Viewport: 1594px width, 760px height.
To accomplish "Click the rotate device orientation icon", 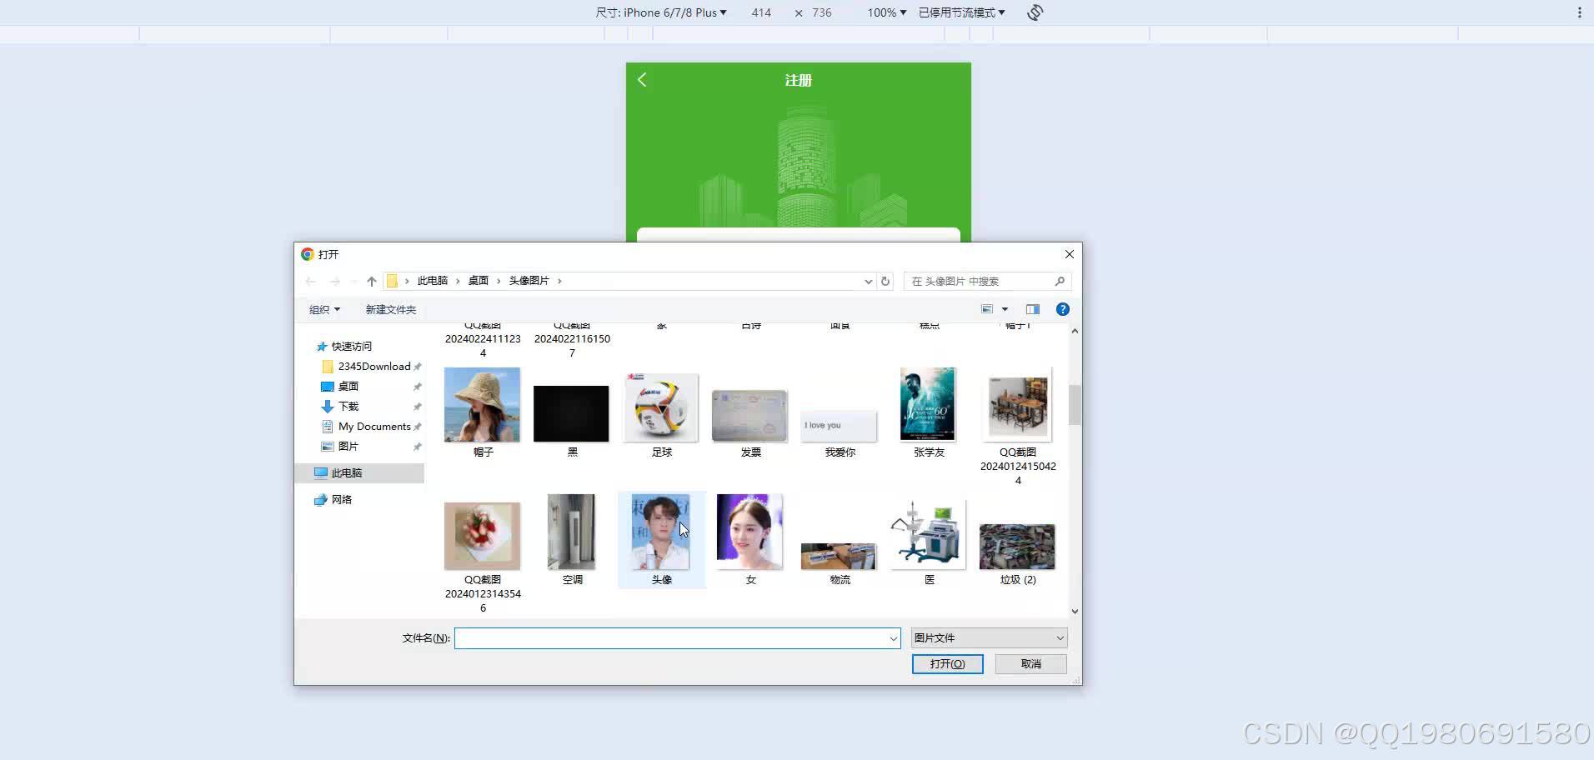I will 1034,12.
